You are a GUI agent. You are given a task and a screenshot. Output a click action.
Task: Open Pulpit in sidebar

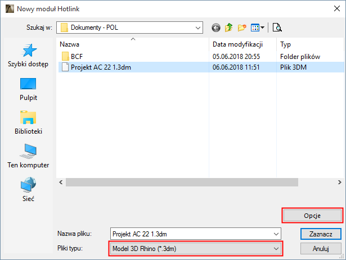coord(28,89)
